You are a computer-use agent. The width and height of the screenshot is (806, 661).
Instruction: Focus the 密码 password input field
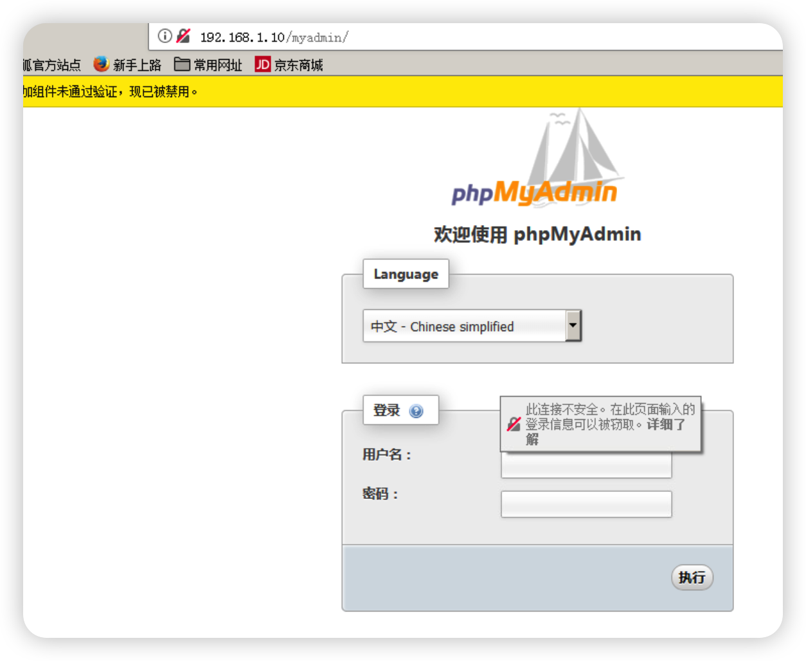(586, 504)
